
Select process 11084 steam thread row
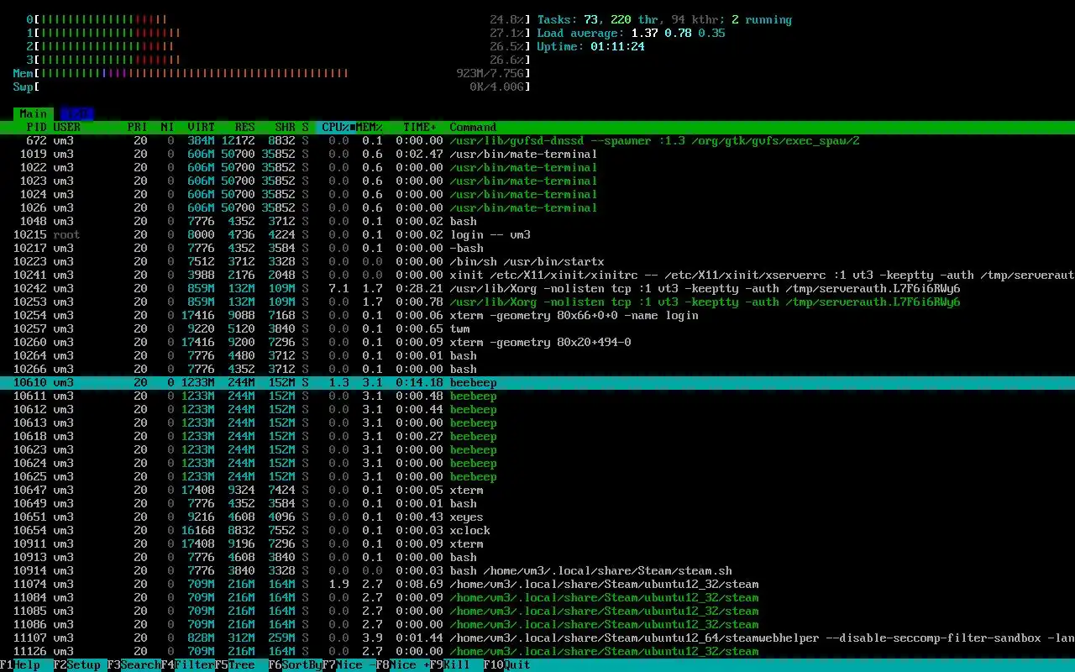pos(537,597)
